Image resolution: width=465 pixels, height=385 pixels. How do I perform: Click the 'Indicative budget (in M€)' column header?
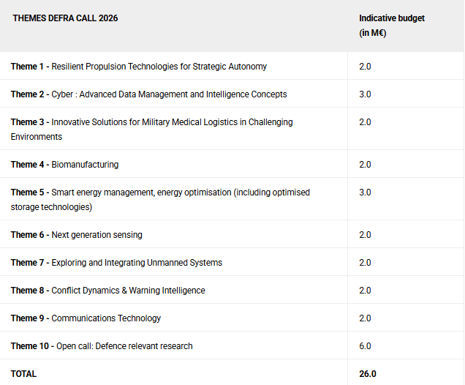(x=391, y=25)
